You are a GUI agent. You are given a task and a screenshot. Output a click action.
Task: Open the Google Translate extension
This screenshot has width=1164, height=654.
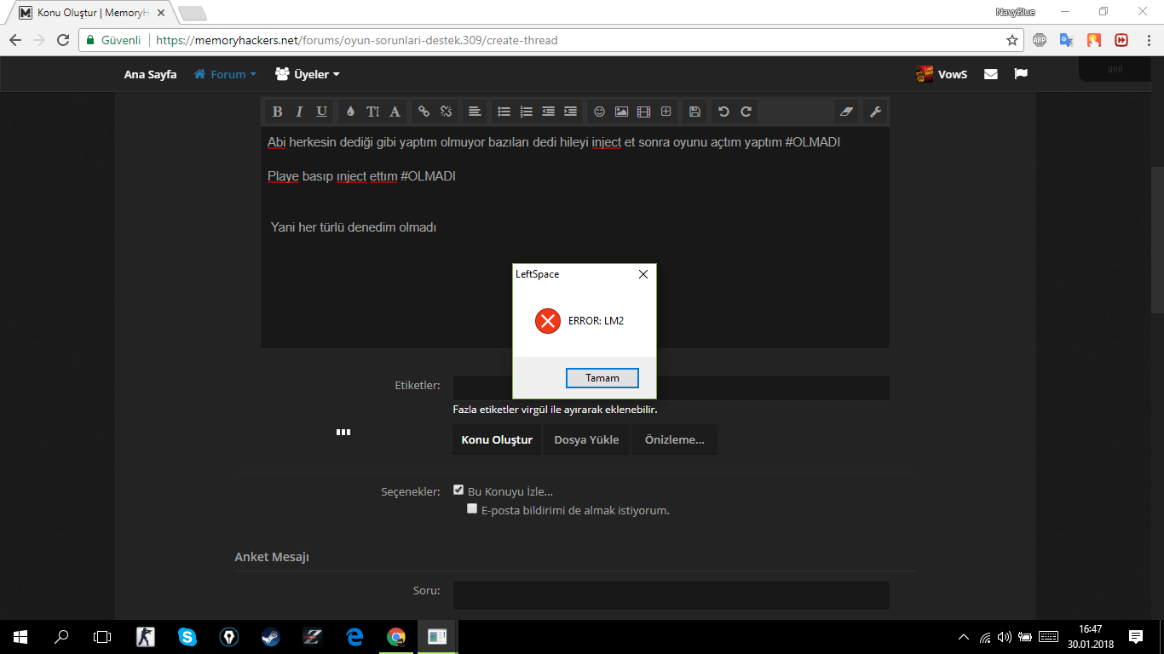click(x=1067, y=40)
